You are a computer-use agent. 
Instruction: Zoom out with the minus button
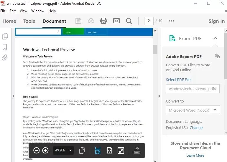[x=37, y=151]
